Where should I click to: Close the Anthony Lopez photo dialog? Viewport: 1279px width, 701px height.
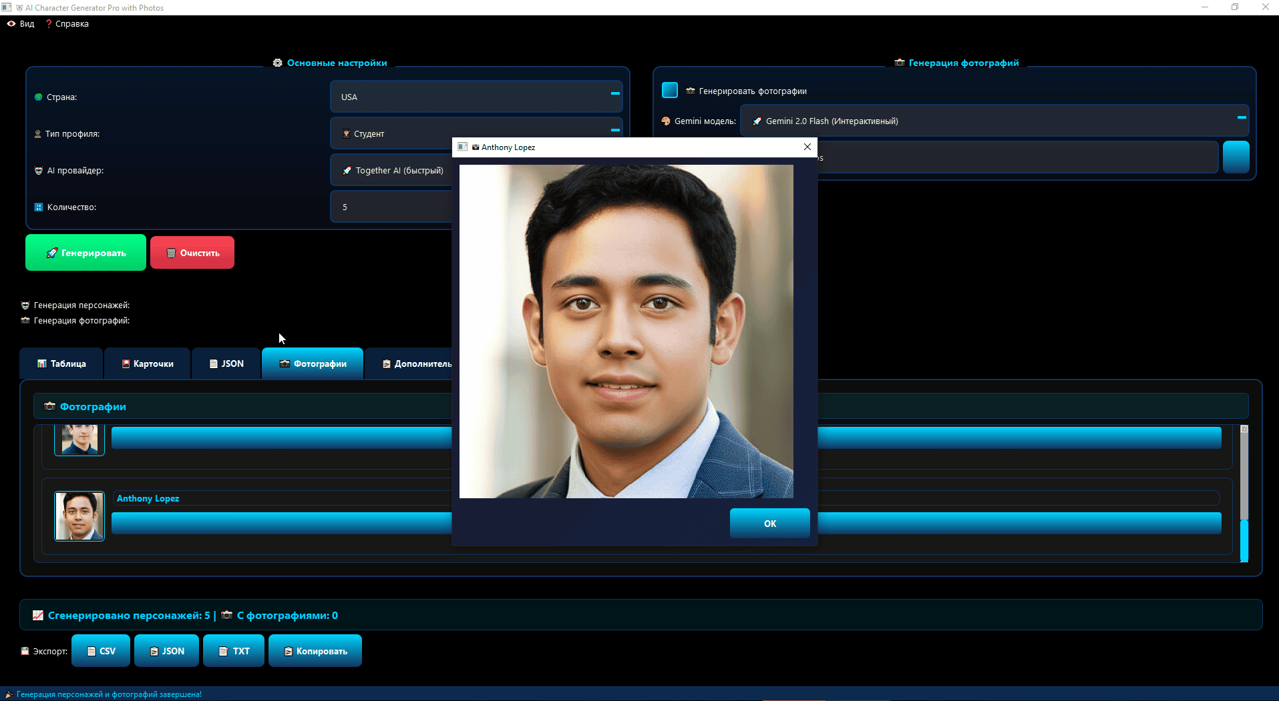[x=807, y=147]
